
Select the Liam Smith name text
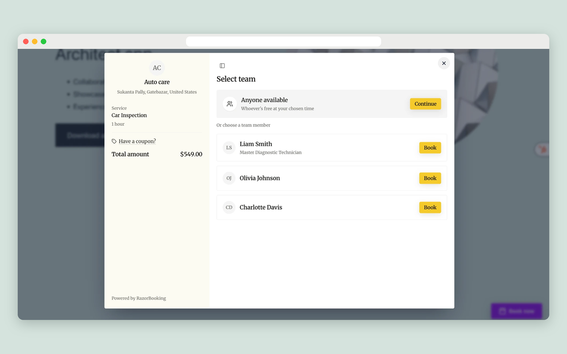[x=256, y=144]
